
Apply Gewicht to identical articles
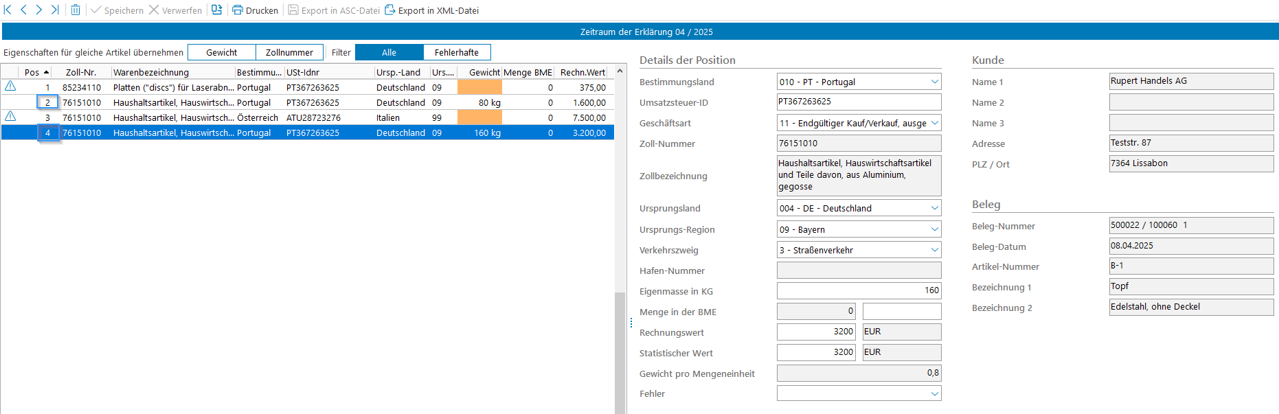(221, 52)
